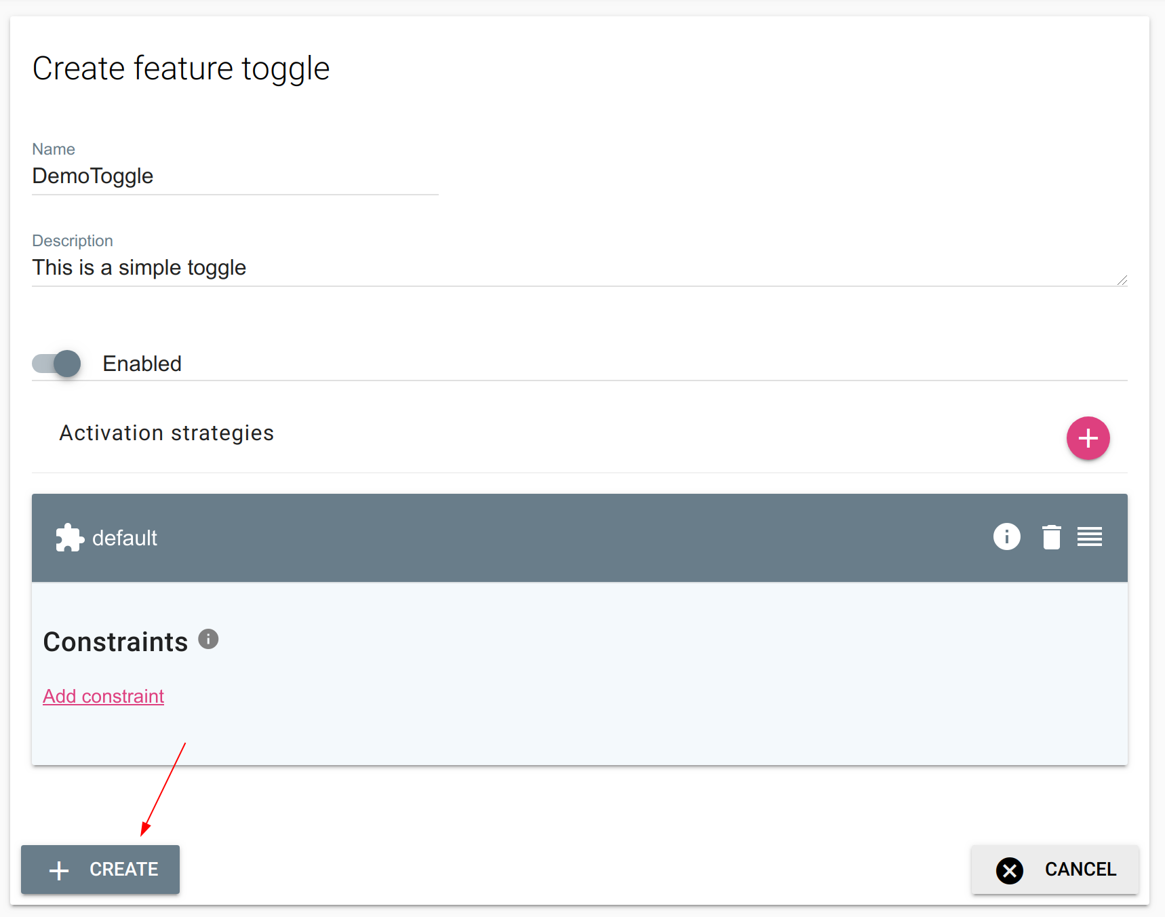
Task: Click the X icon on CANCEL
Action: coord(1010,870)
